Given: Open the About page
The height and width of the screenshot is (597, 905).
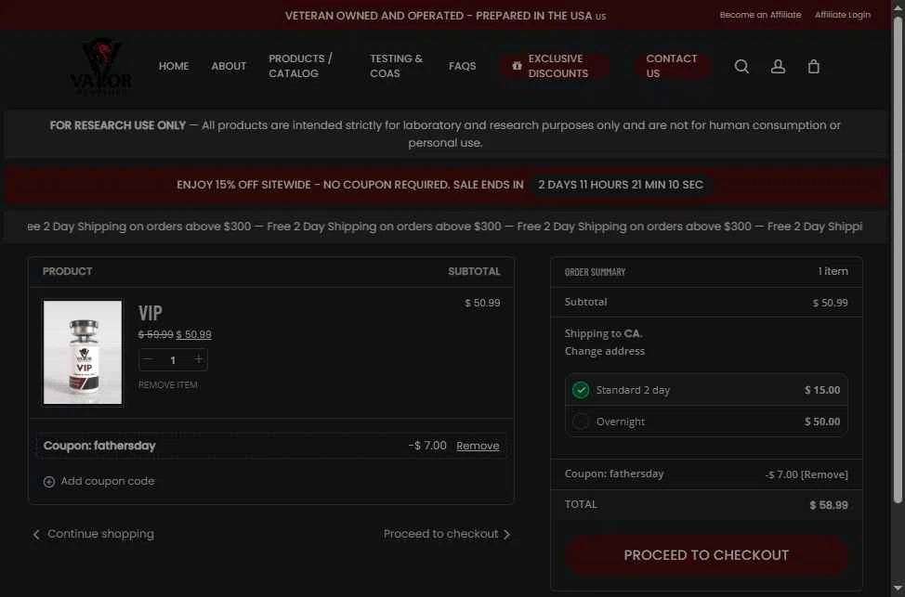Looking at the screenshot, I should (229, 66).
